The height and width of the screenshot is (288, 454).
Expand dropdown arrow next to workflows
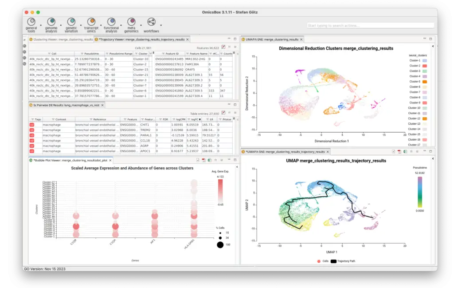161,24
